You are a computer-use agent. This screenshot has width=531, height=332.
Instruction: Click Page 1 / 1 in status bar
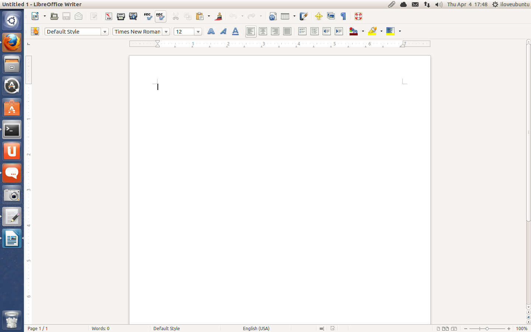(38, 328)
